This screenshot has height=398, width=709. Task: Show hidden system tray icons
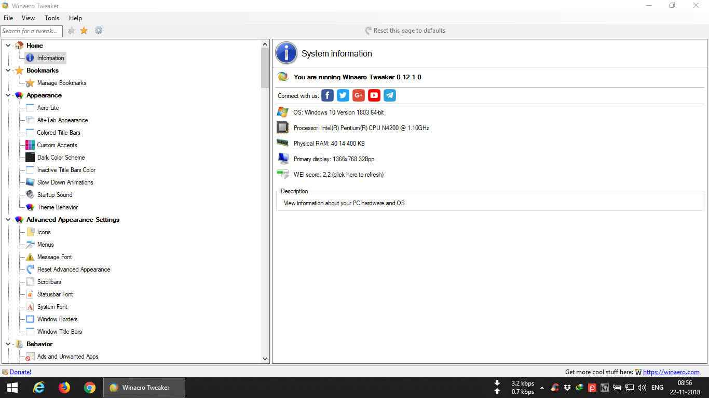[542, 388]
